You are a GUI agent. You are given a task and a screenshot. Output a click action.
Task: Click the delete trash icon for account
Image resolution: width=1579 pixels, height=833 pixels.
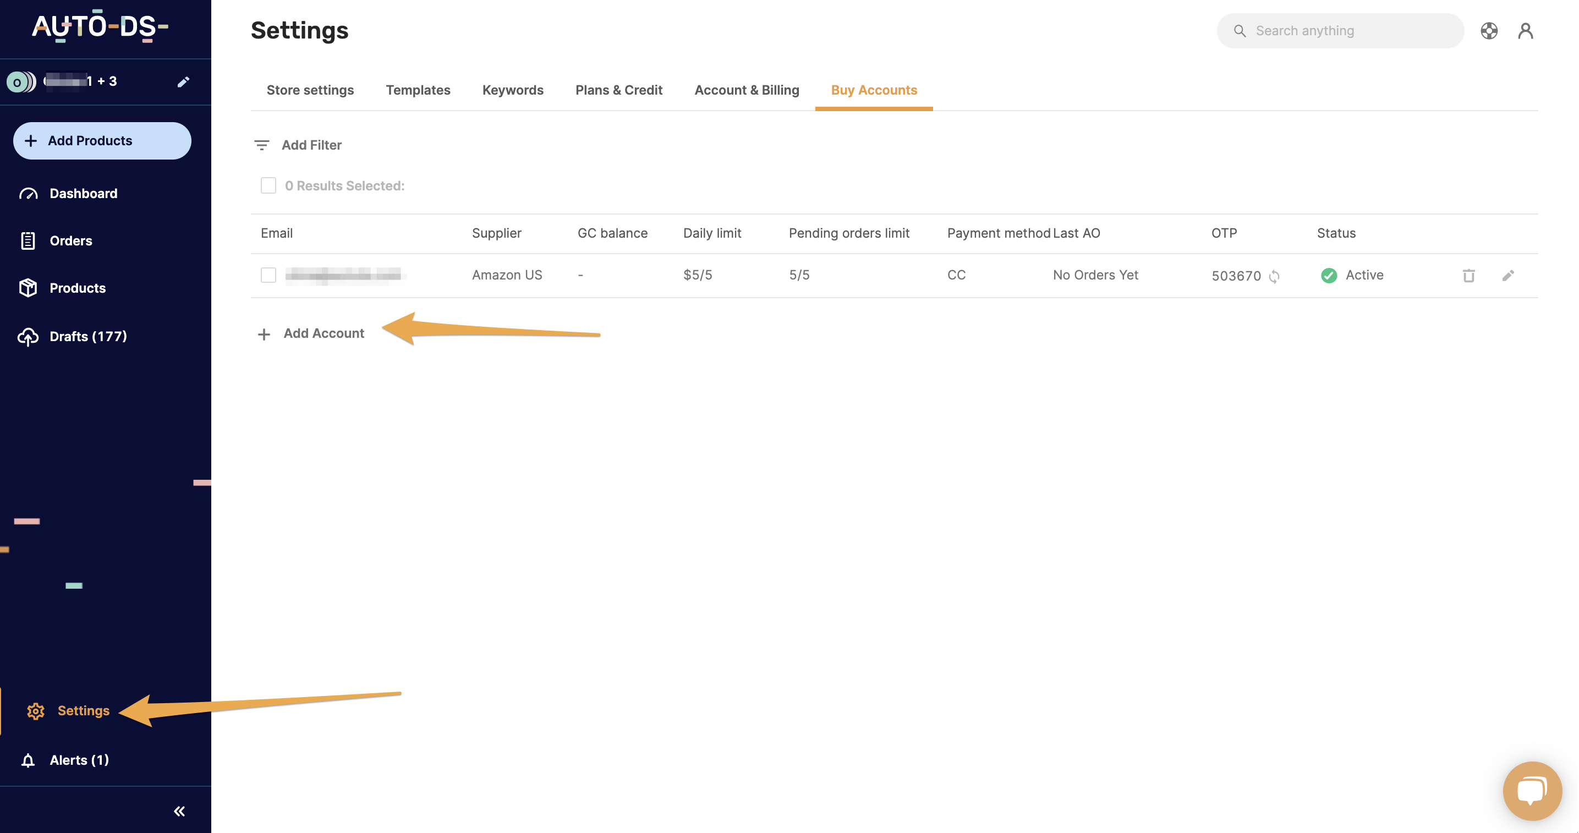point(1470,276)
